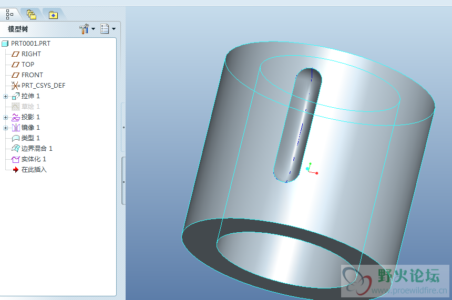The image size is (452, 300).
Task: Click the lower navigator sash handle
Action: pos(124,182)
